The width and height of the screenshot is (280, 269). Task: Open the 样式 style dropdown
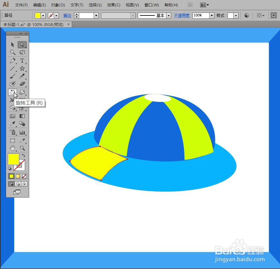(236, 16)
